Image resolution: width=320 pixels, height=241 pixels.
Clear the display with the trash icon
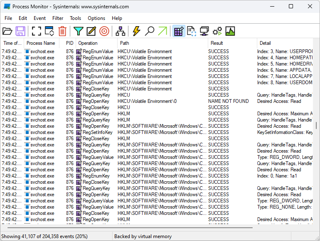62,31
